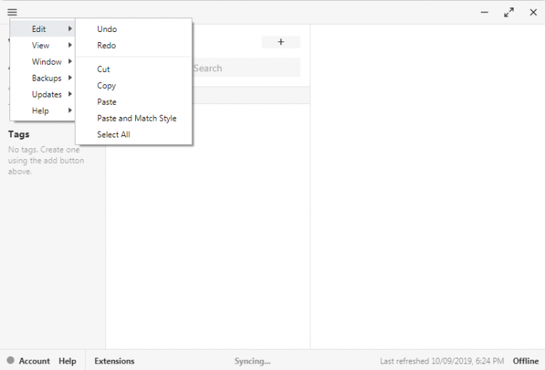Click the Syncing... status text
This screenshot has height=370, width=545.
pyautogui.click(x=252, y=361)
